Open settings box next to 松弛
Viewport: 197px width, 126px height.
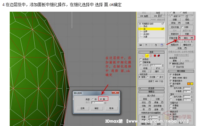point(186,48)
